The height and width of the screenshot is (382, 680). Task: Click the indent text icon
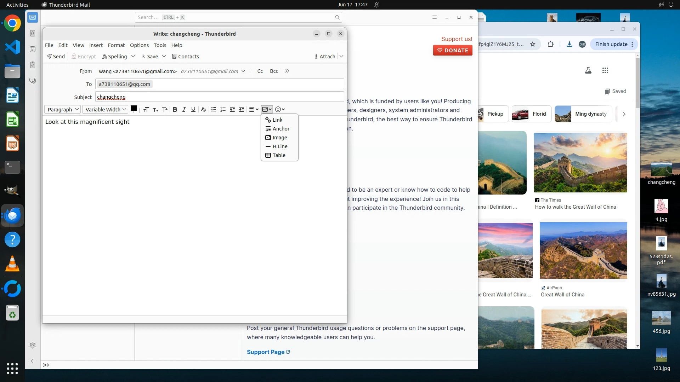(x=242, y=109)
